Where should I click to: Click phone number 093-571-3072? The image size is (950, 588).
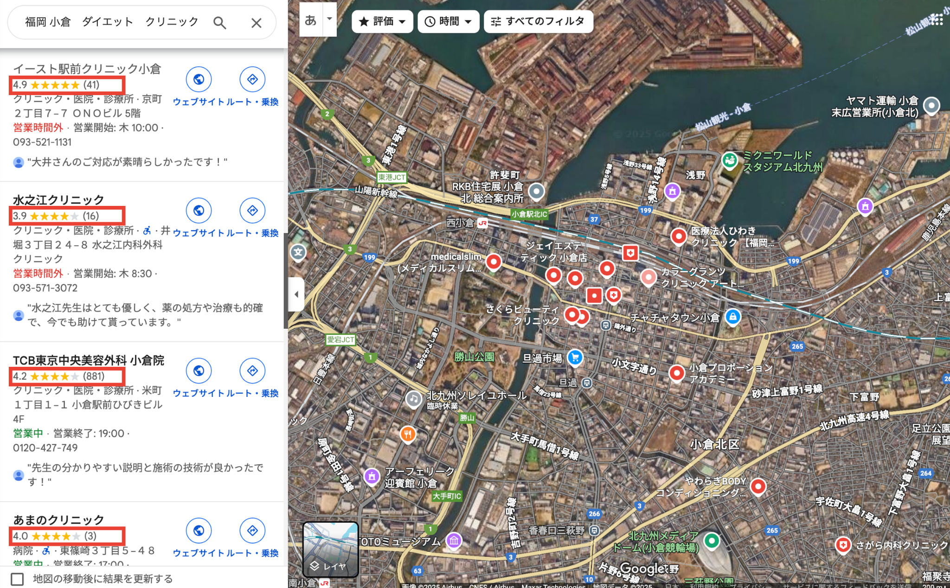coord(45,288)
